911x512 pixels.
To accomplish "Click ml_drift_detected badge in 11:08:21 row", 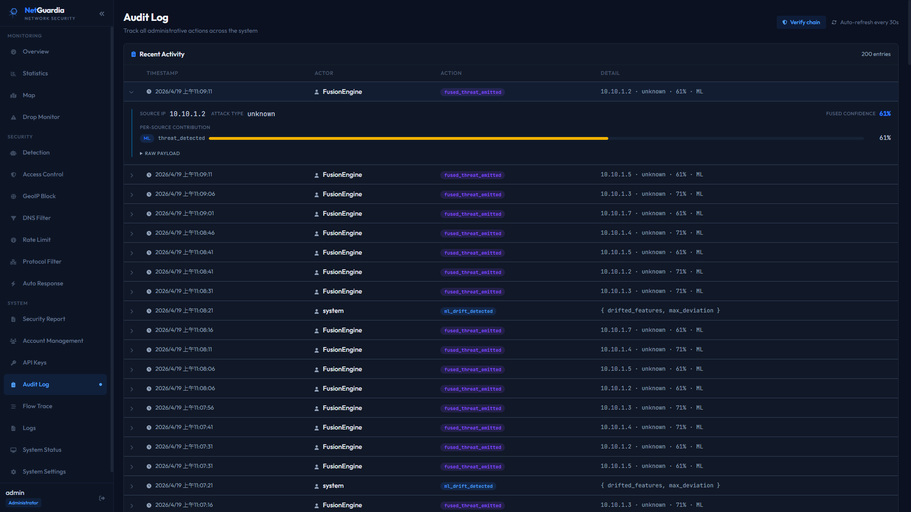I will coord(468,311).
